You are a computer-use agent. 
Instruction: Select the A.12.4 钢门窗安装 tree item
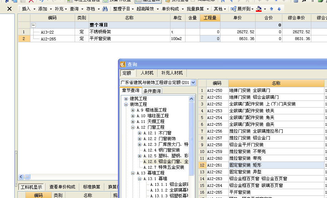tap(162, 150)
